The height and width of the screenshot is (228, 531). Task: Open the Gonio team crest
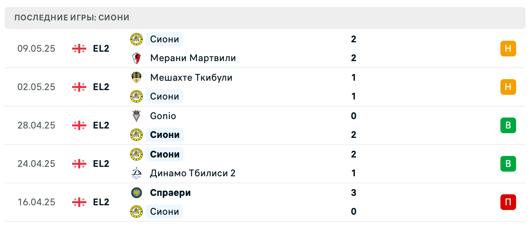pos(137,116)
